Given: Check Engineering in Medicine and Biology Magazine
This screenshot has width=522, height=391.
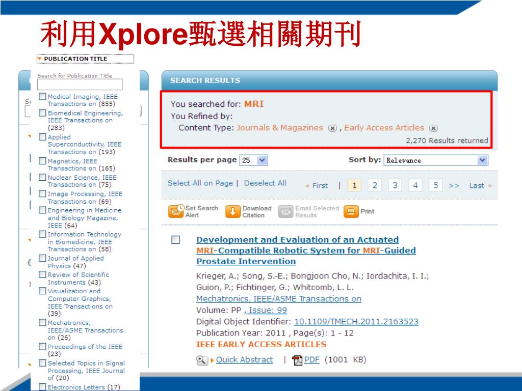Looking at the screenshot, I should point(42,210).
